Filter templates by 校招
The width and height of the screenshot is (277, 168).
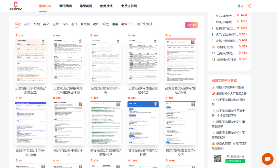(x=27, y=24)
